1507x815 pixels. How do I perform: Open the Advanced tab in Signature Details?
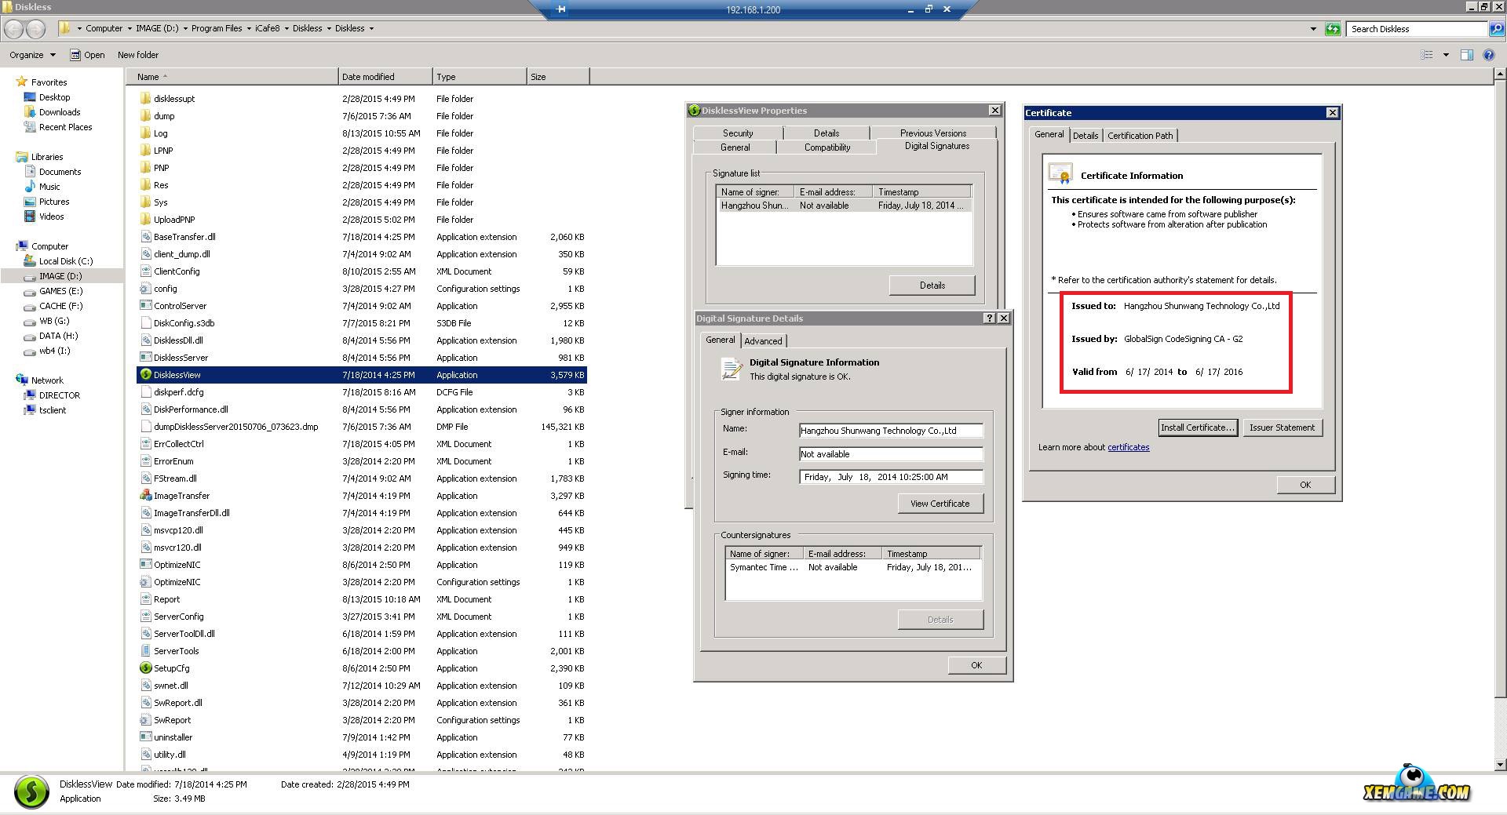pos(763,341)
